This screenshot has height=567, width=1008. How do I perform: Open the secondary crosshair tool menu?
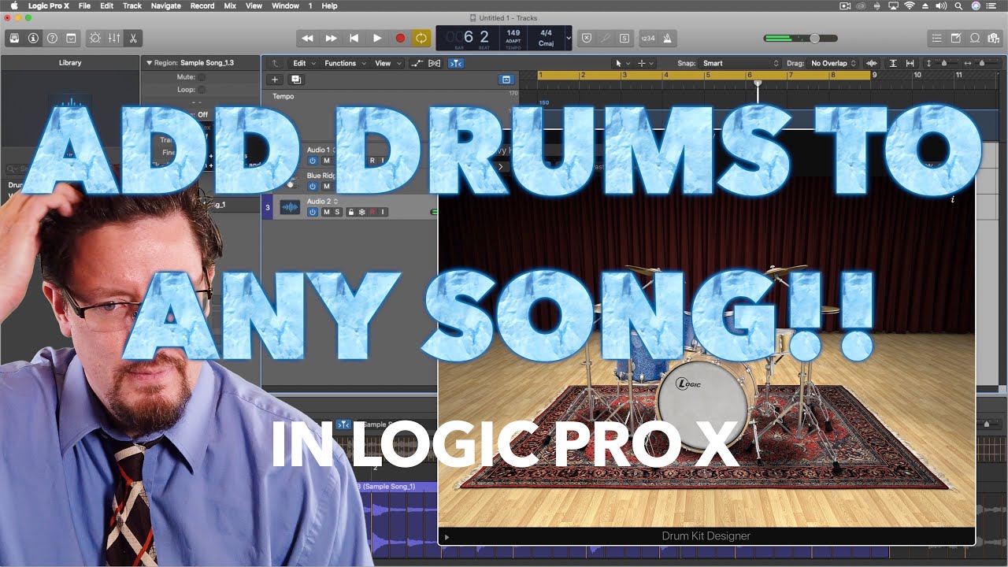645,63
